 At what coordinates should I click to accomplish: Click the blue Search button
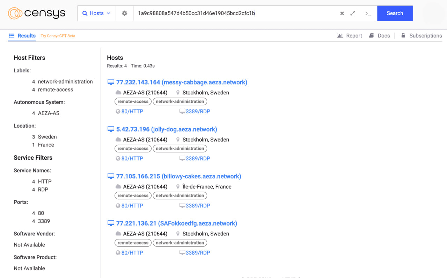pos(395,13)
